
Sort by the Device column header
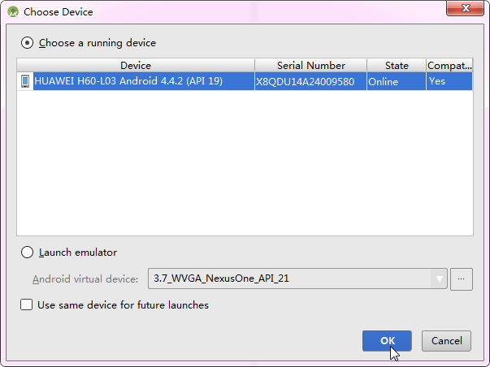[136, 66]
